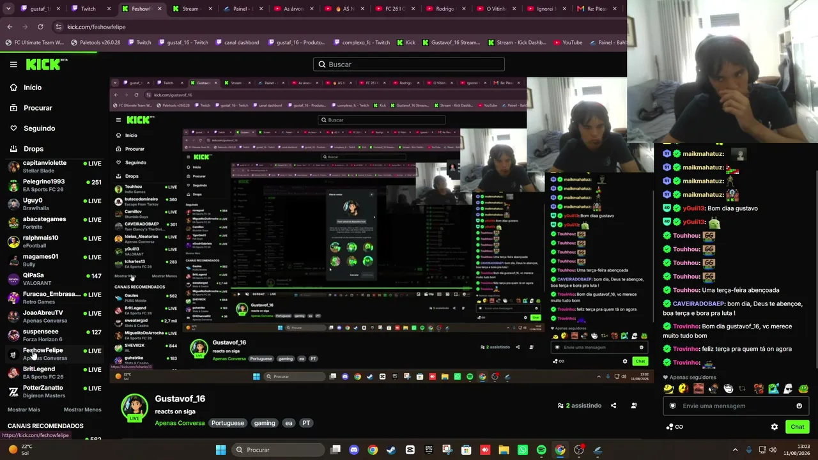Click the microphone icon in system tray
Screen dimensions: 818x460
[748, 450]
